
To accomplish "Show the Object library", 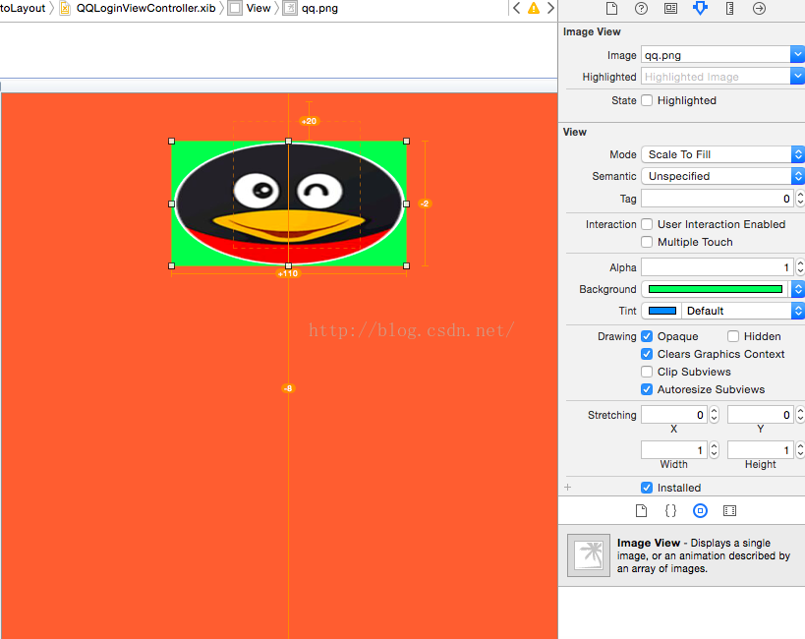I will (x=700, y=510).
